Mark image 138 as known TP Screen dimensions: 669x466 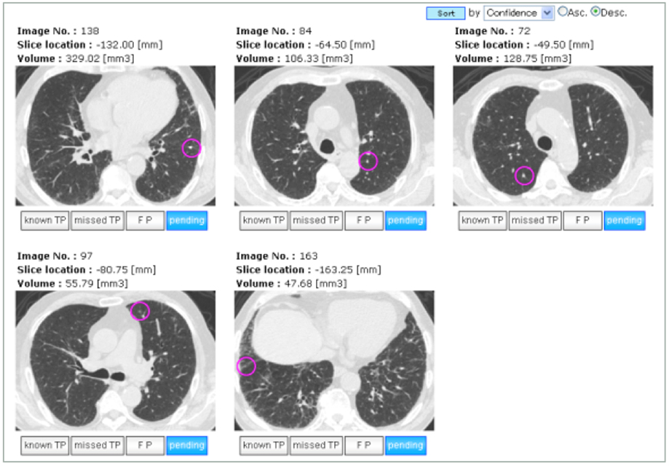tap(45, 221)
